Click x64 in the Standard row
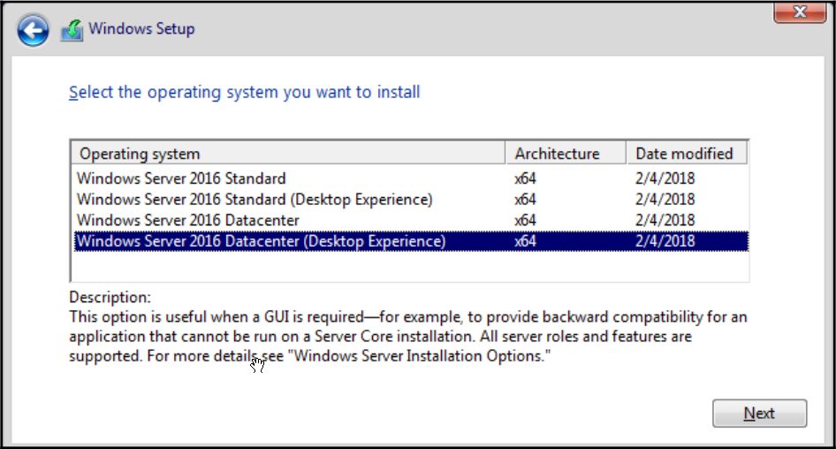 pyautogui.click(x=525, y=179)
